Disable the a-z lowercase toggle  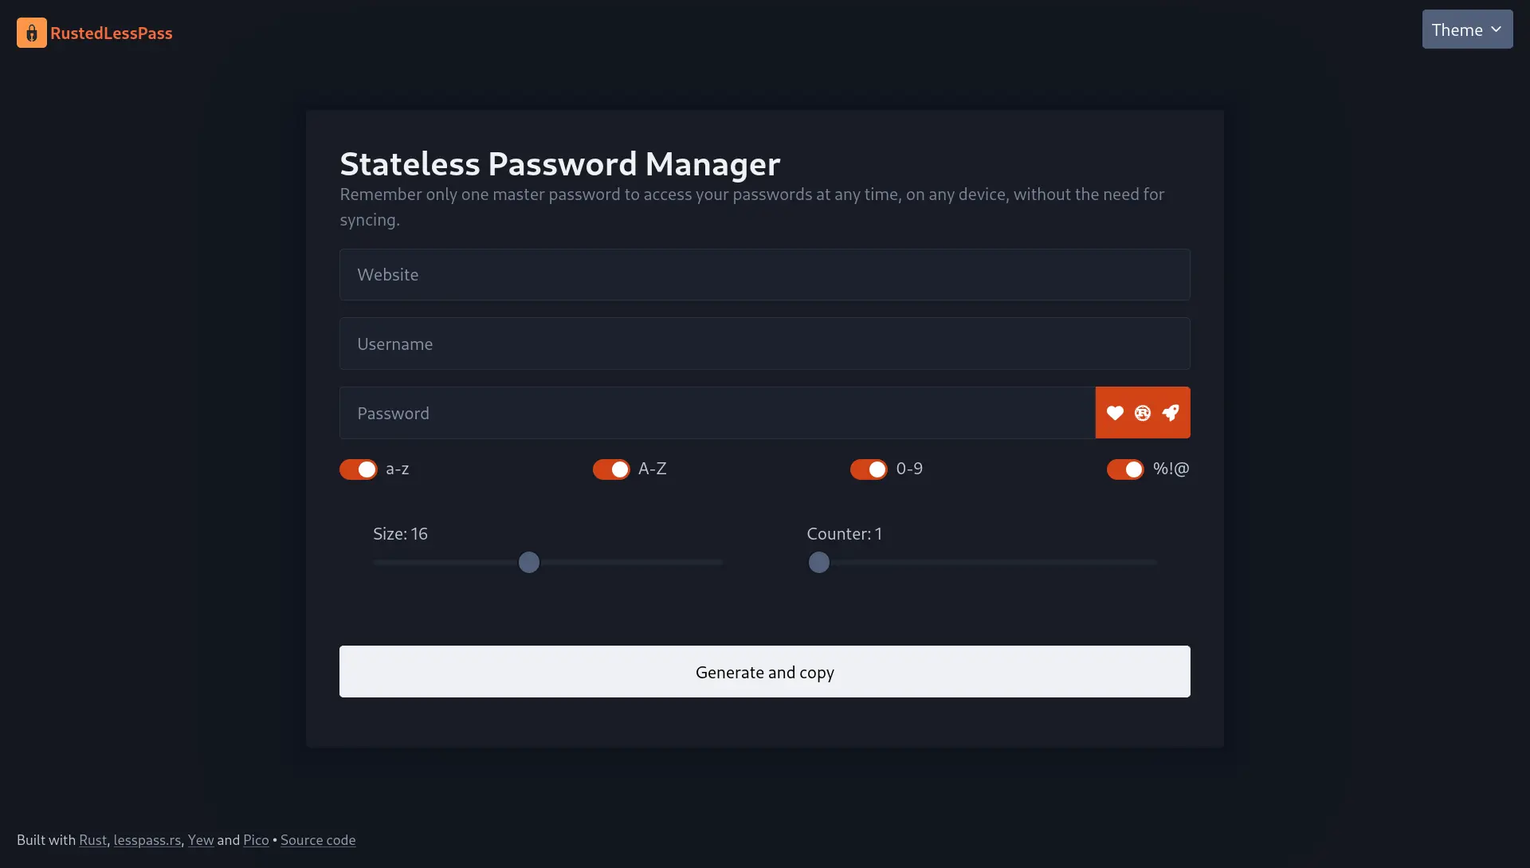coord(359,469)
